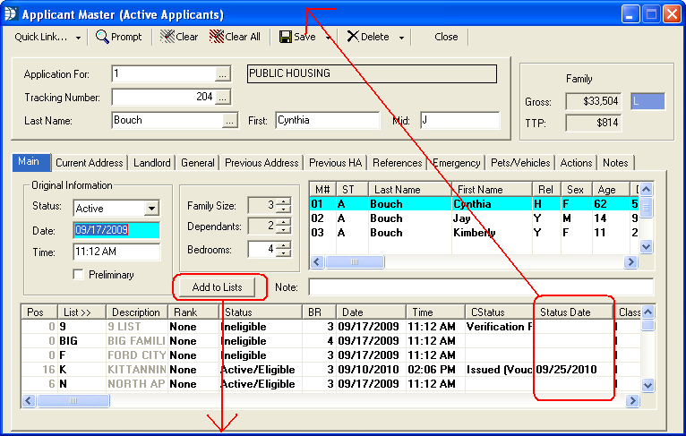Expand the Status dropdown showing Active
686x436 pixels.
coord(150,209)
